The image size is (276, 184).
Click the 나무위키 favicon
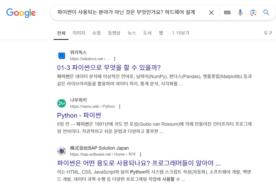[x=62, y=103]
